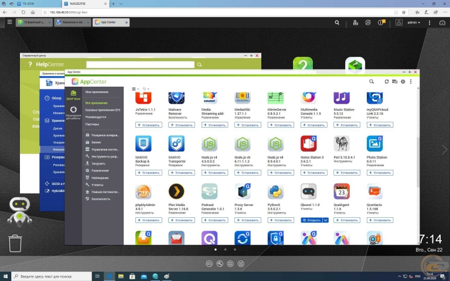Click the Perl camel app icon

[342, 143]
